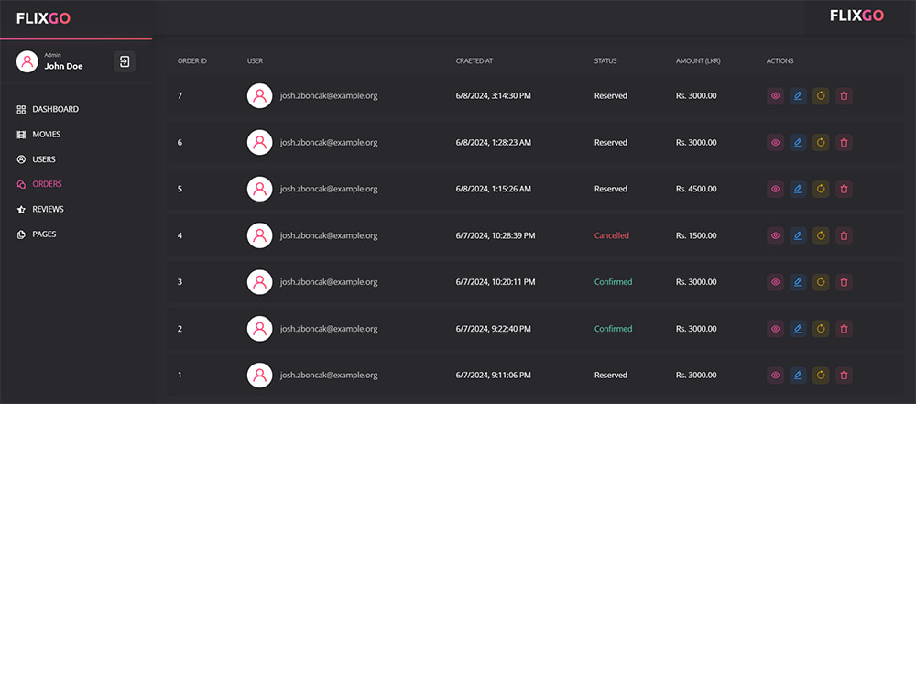This screenshot has height=687, width=916.
Task: View order 6 details eye icon
Action: pos(775,143)
